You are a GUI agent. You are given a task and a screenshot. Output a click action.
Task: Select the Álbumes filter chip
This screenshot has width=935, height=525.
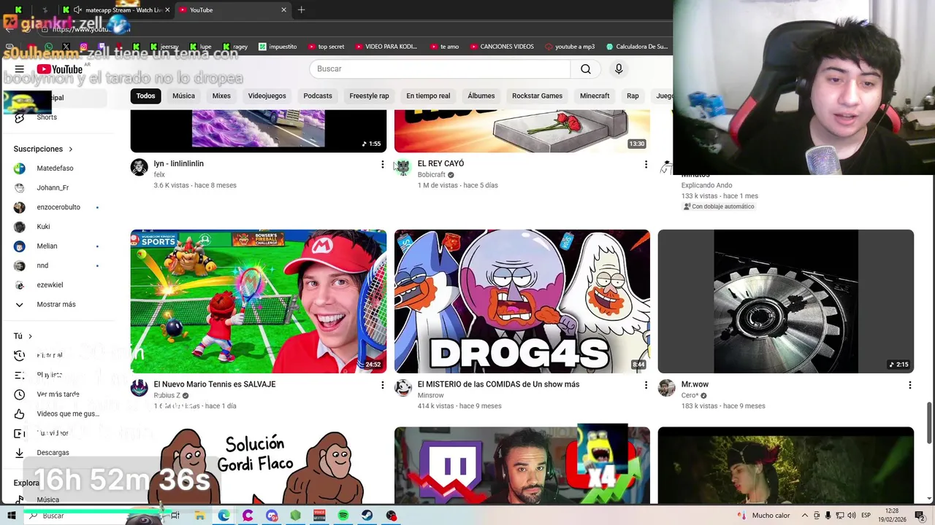click(481, 96)
